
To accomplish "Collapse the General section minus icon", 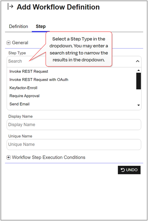I will coord(9,43).
